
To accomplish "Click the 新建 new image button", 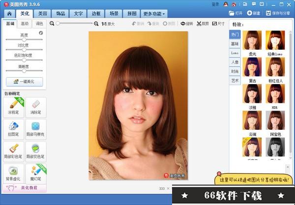I will point(254,13).
